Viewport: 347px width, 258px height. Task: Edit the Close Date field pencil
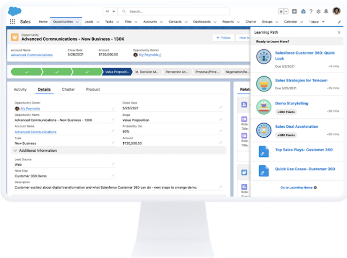221,107
